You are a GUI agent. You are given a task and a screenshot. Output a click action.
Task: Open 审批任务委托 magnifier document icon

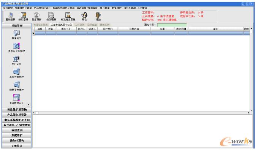[x=68, y=15]
